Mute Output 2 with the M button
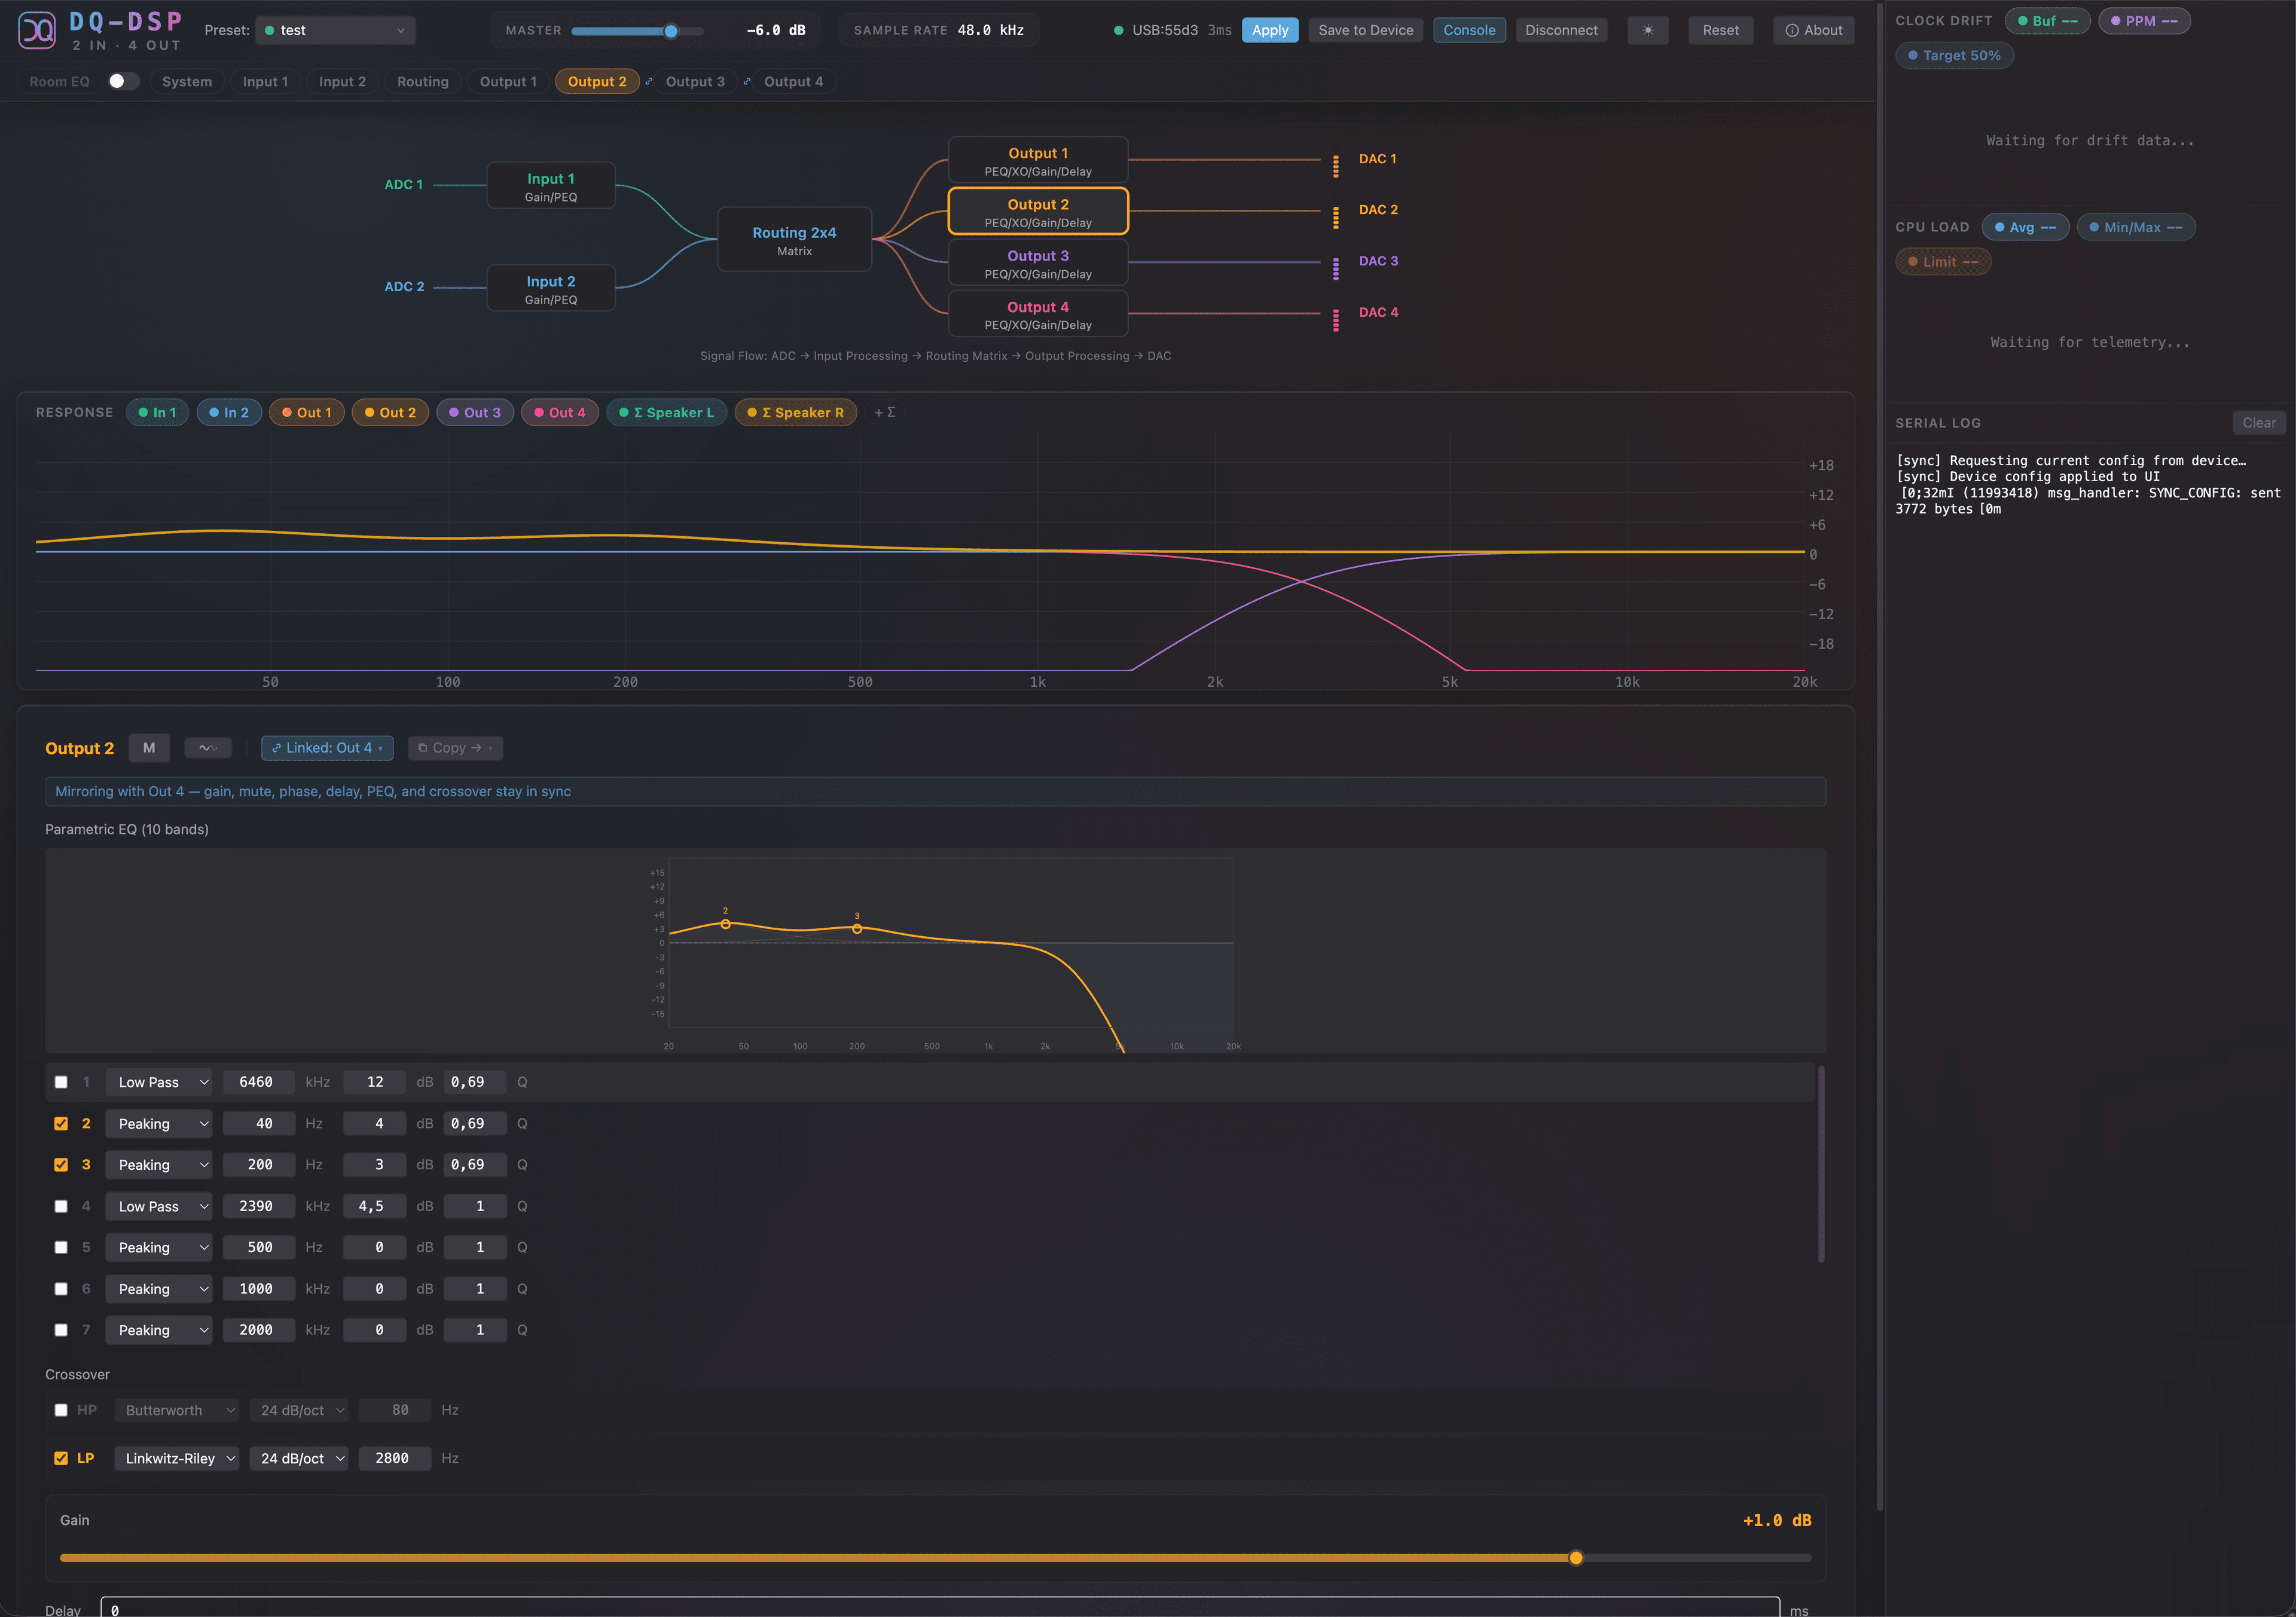Viewport: 2296px width, 1617px height. click(x=149, y=748)
